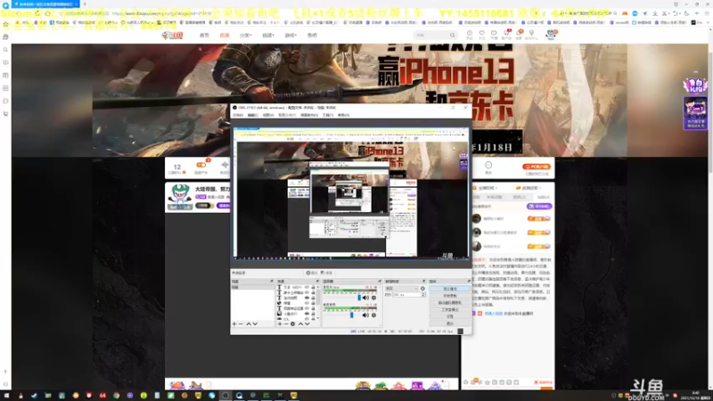
Task: Click the search magnifier in Douyu header
Action: [x=452, y=35]
